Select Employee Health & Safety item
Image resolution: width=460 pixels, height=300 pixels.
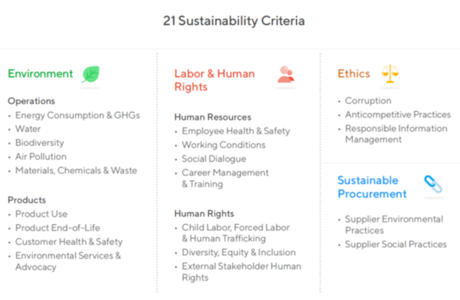[x=236, y=131]
